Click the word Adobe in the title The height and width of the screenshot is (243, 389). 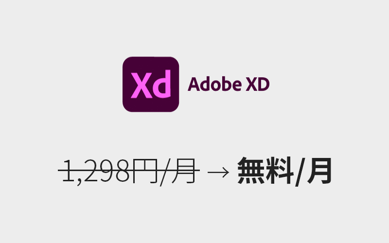214,84
